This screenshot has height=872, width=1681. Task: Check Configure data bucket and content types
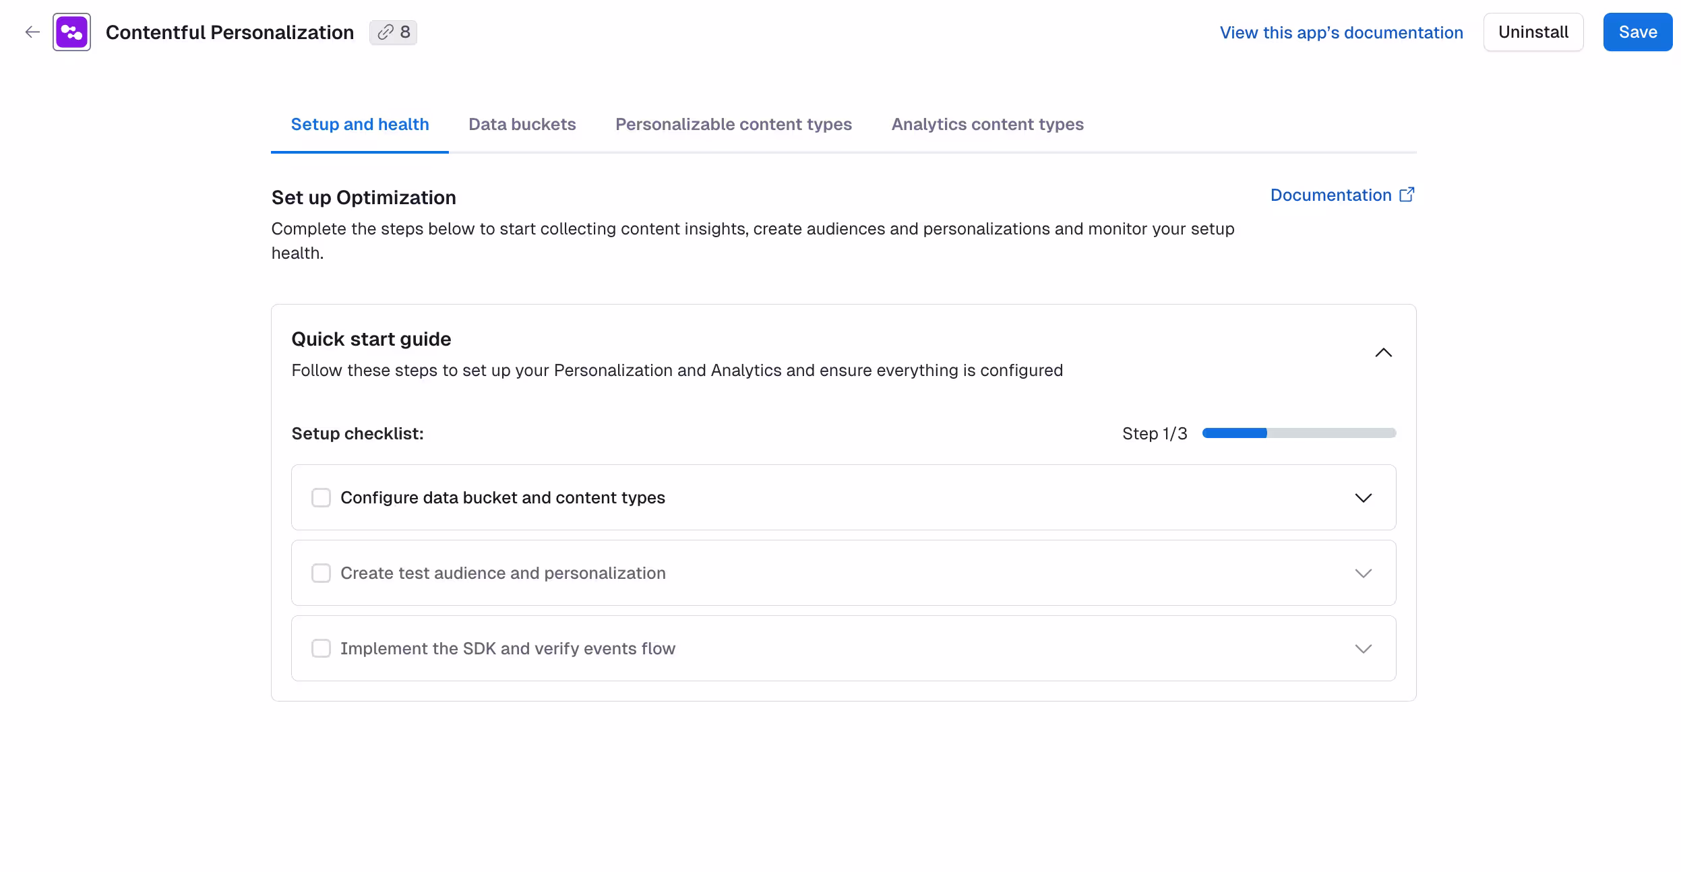pos(321,498)
